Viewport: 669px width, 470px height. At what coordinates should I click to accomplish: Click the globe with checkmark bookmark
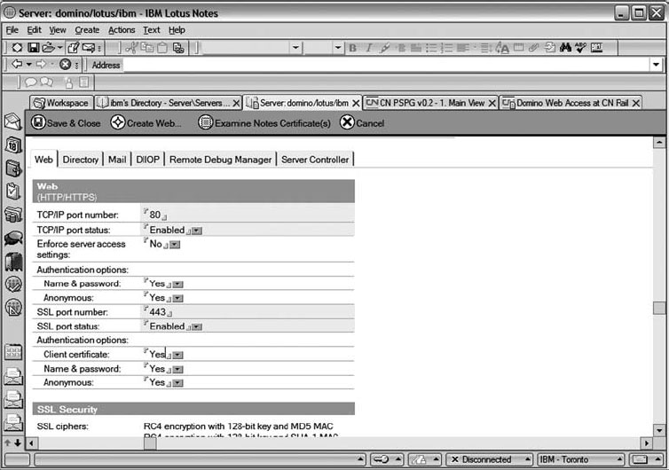click(x=13, y=285)
